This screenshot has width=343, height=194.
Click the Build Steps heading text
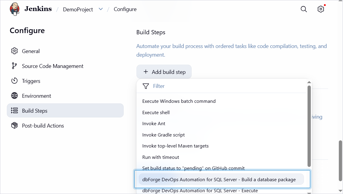tap(151, 32)
